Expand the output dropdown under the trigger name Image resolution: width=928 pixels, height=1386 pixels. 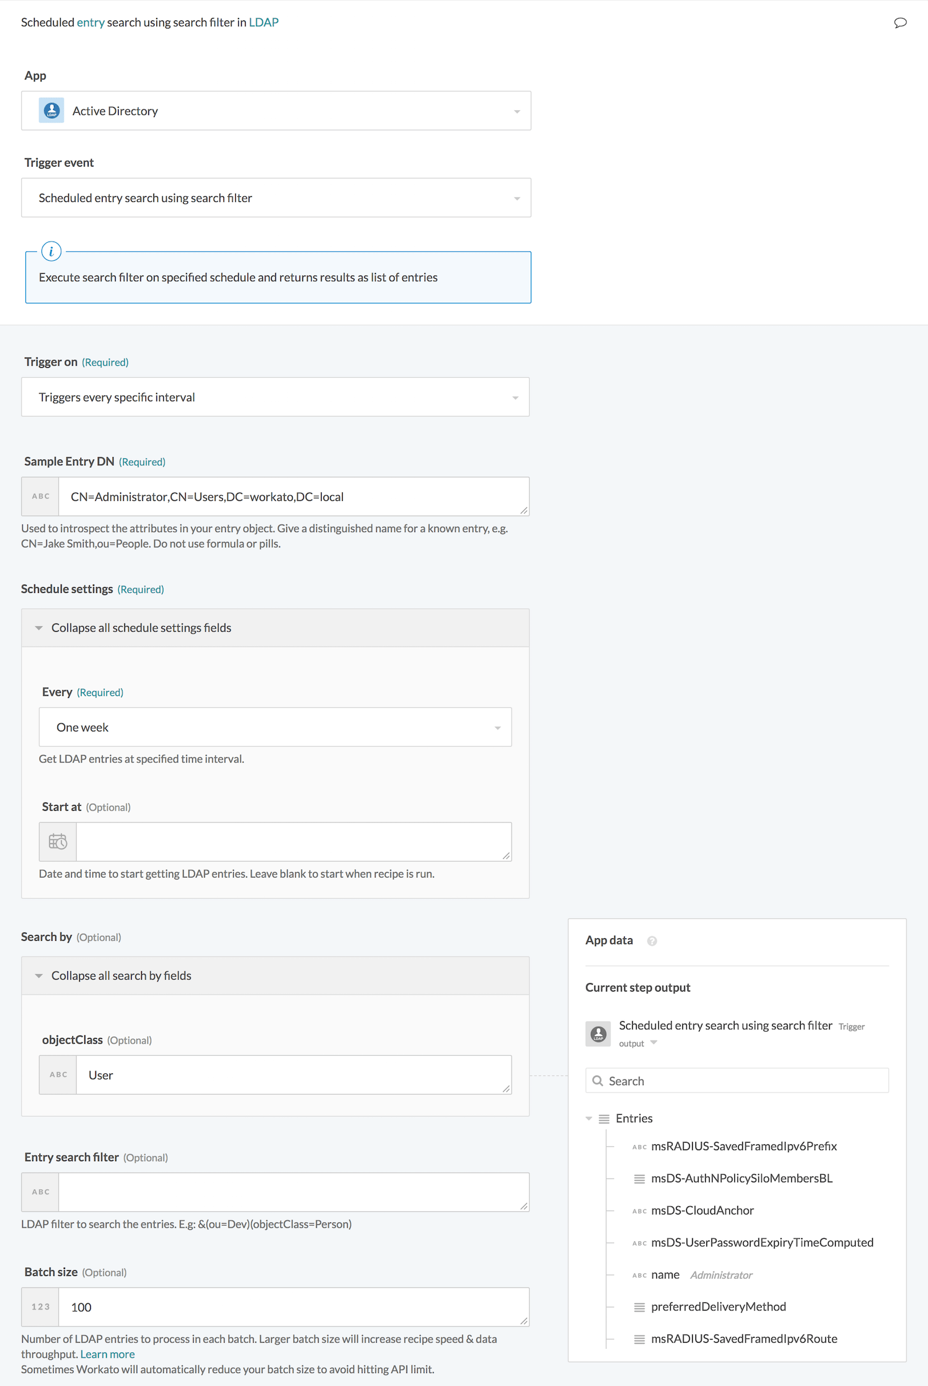click(x=654, y=1043)
